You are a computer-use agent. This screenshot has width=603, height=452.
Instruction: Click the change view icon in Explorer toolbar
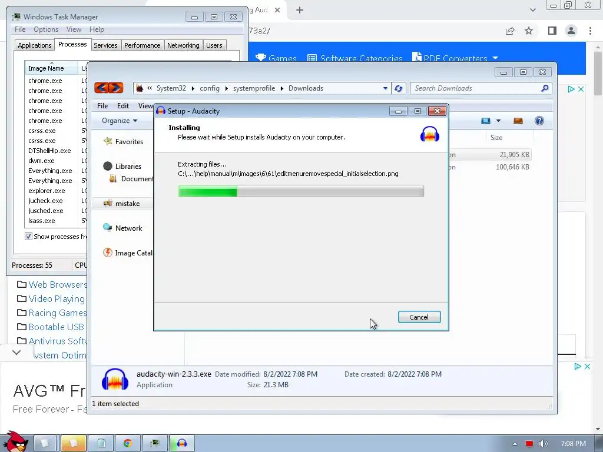click(486, 121)
